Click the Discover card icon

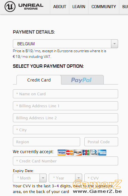(78, 153)
